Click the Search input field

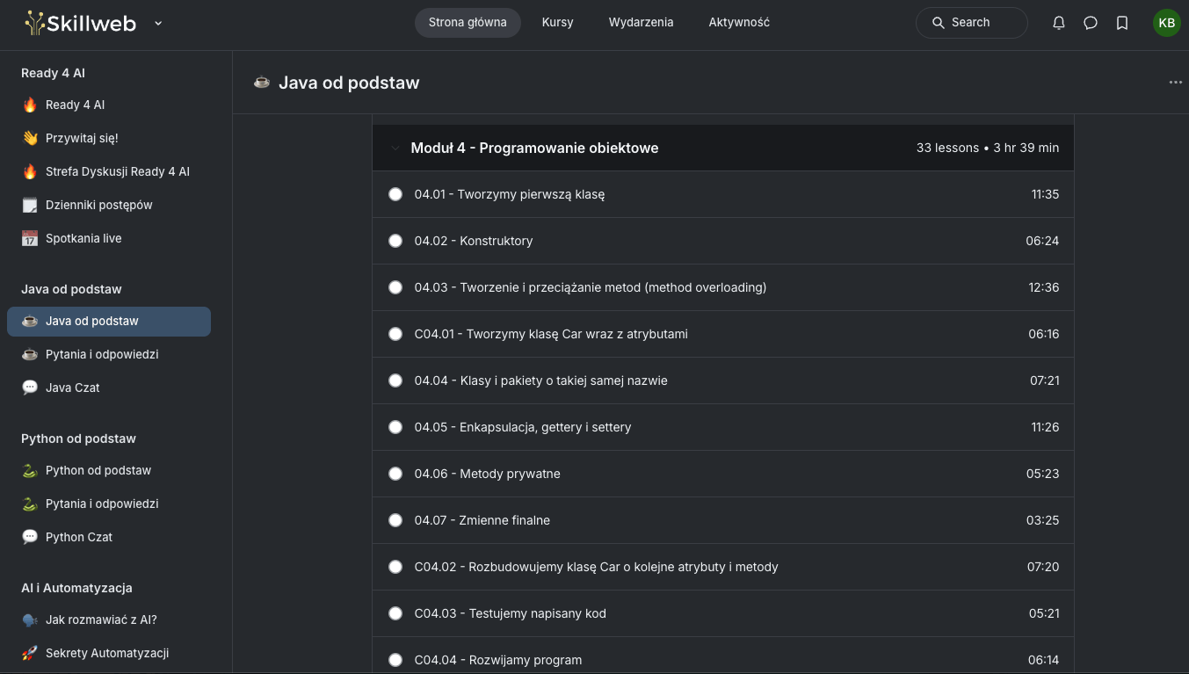pyautogui.click(x=971, y=23)
